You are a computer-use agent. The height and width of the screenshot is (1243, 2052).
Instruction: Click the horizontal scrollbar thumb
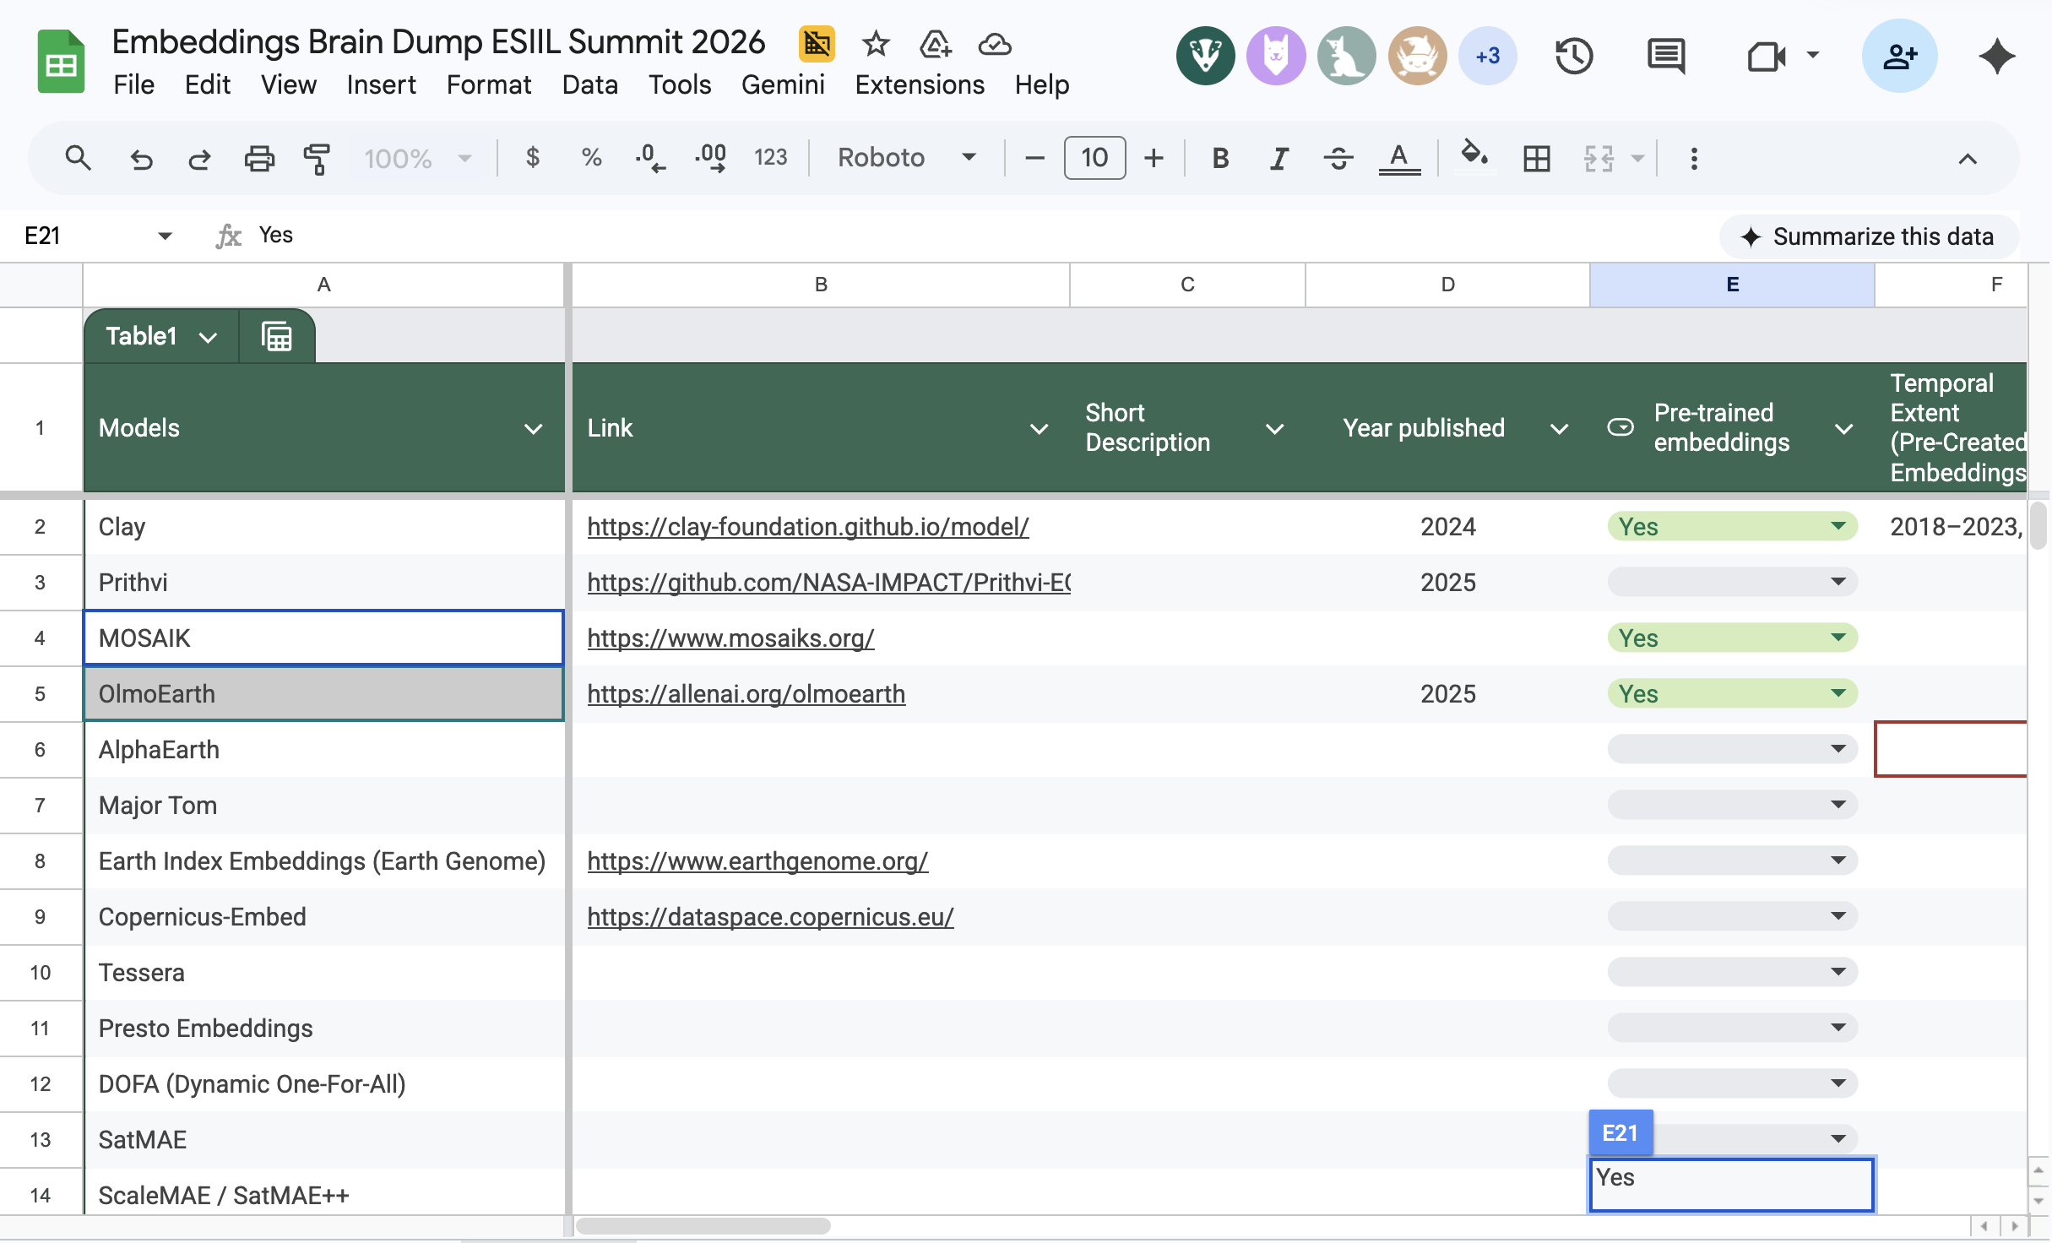click(703, 1225)
